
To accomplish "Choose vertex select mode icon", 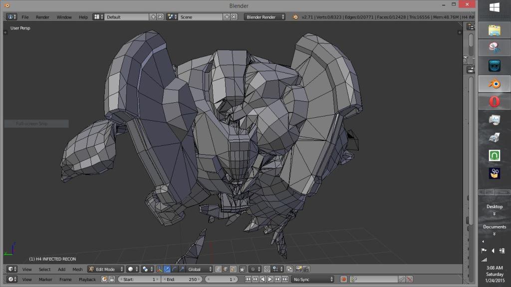I will pyautogui.click(x=219, y=269).
